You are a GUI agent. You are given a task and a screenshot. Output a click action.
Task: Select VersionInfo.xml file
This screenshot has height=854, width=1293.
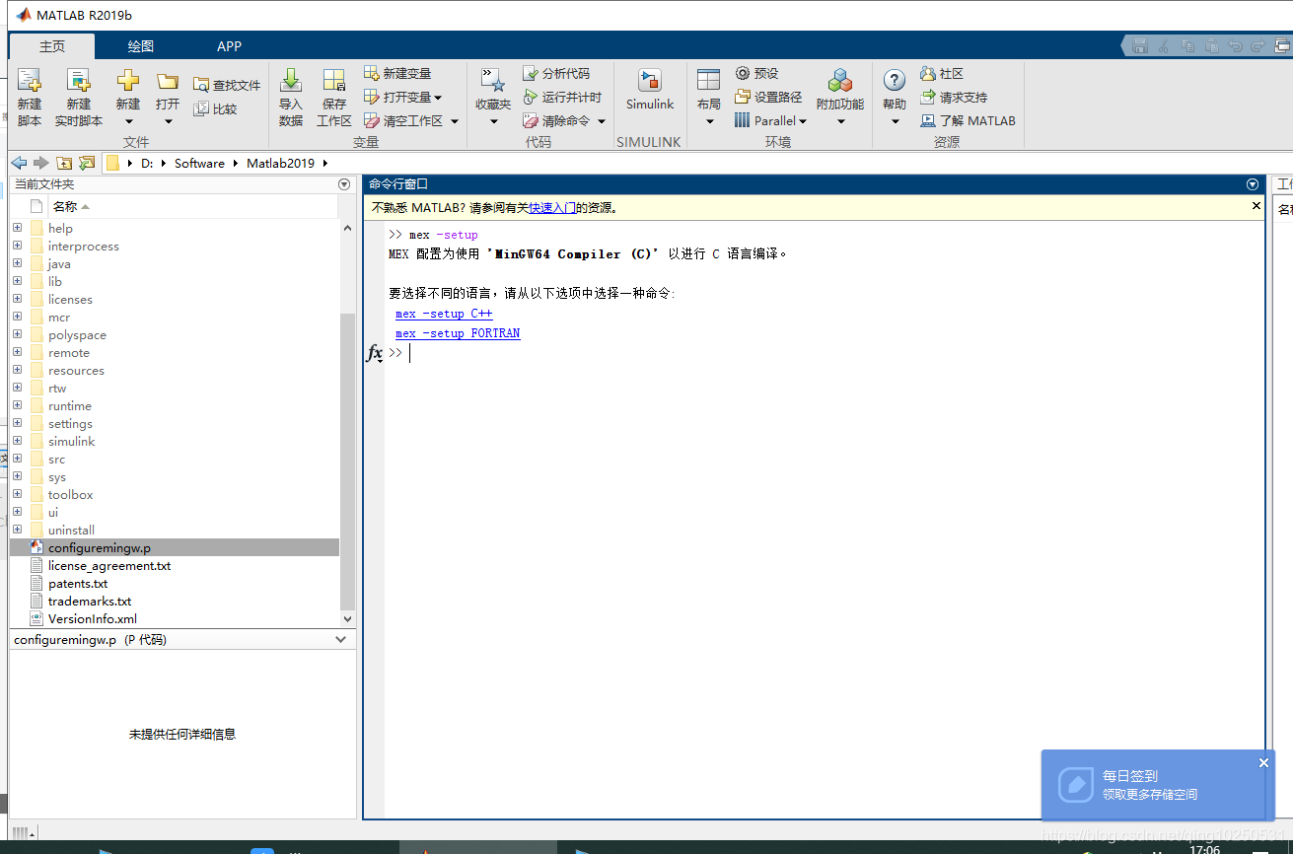point(93,618)
